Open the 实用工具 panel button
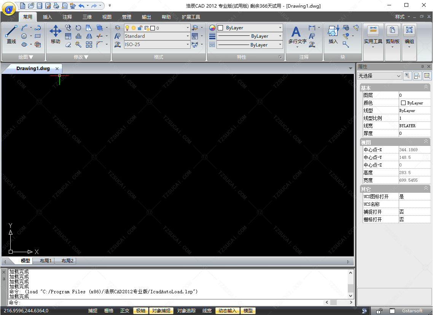This screenshot has height=315, width=433. click(373, 37)
